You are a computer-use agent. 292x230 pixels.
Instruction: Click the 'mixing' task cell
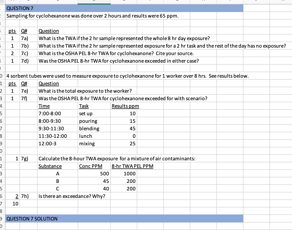click(94, 144)
